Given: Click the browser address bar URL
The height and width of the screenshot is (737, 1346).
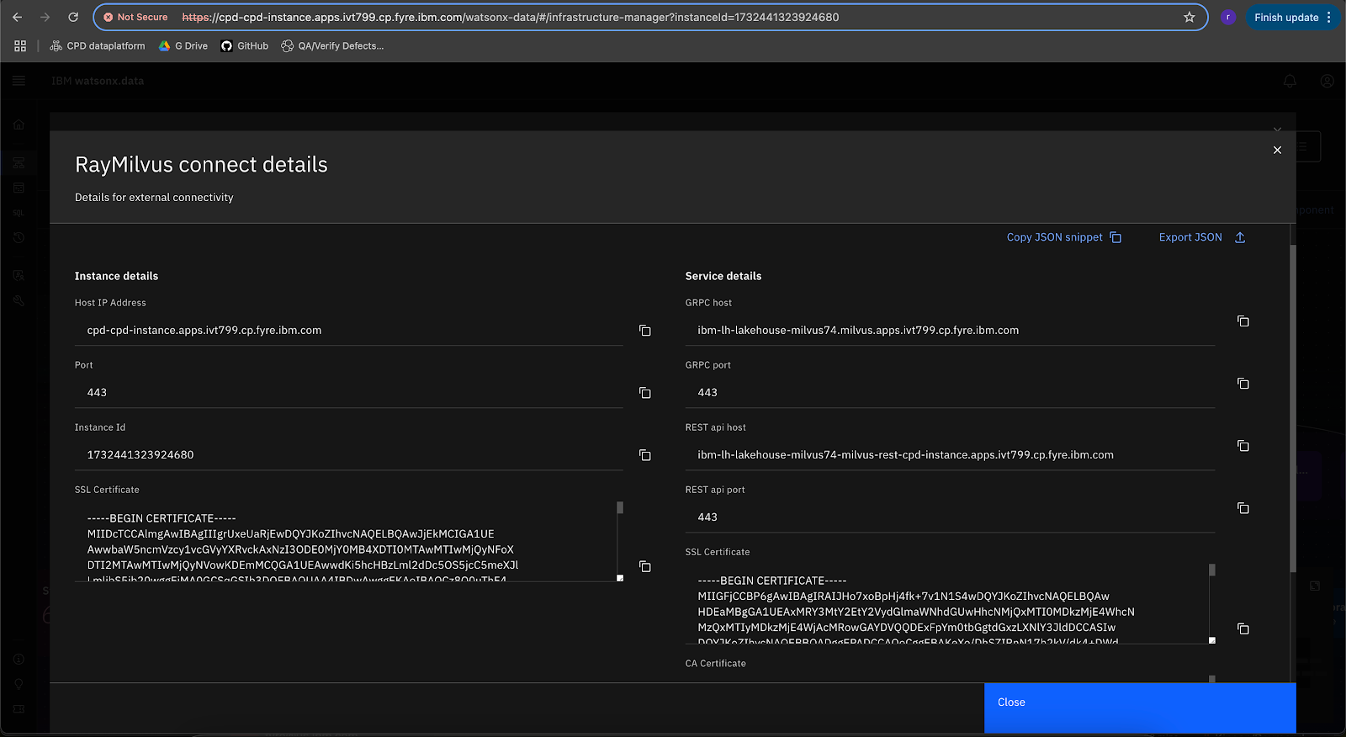Looking at the screenshot, I should point(510,17).
